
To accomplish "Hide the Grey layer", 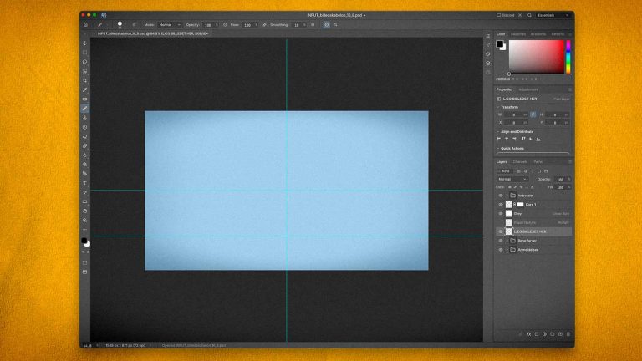I will (x=501, y=213).
